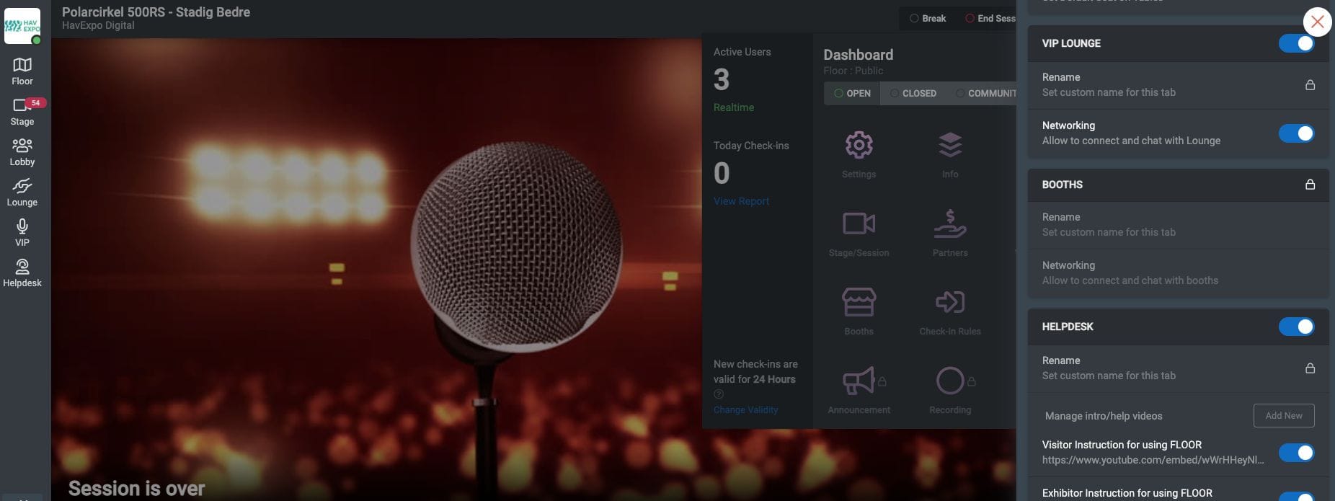
Task: Click VIP Lounge Rename row
Action: point(1179,85)
